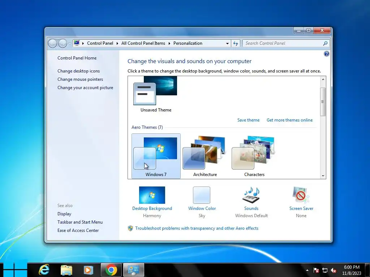Click the All Control Panel Items breadcrumb
The image size is (370, 277).
[143, 43]
